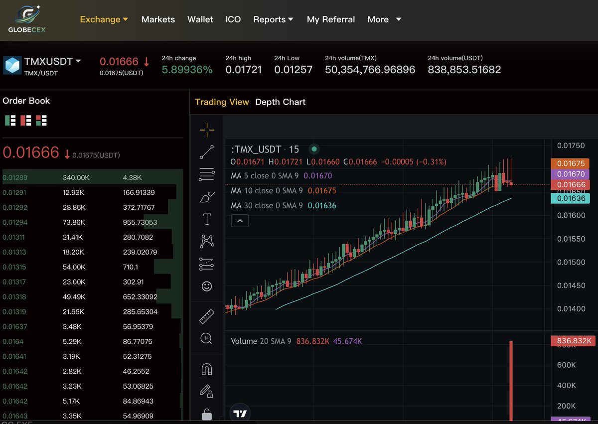Open the Wallet page
The height and width of the screenshot is (424, 598).
200,19
